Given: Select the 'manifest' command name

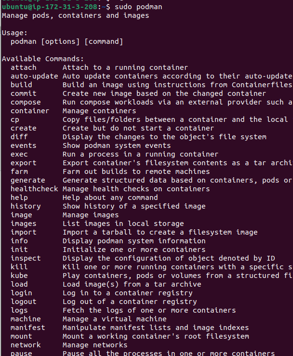Looking at the screenshot, I should (x=28, y=328).
